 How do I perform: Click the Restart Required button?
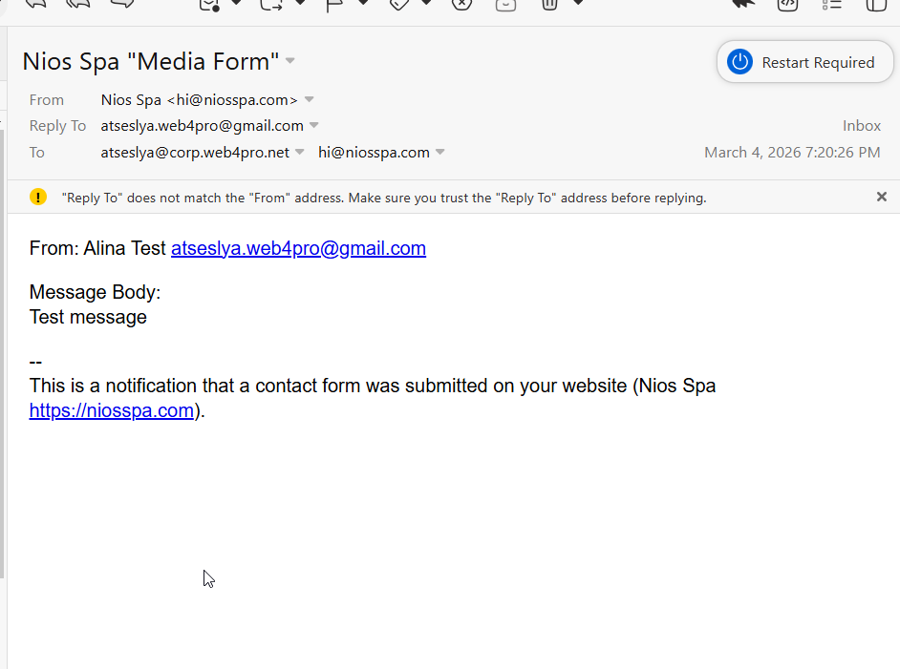[x=804, y=62]
